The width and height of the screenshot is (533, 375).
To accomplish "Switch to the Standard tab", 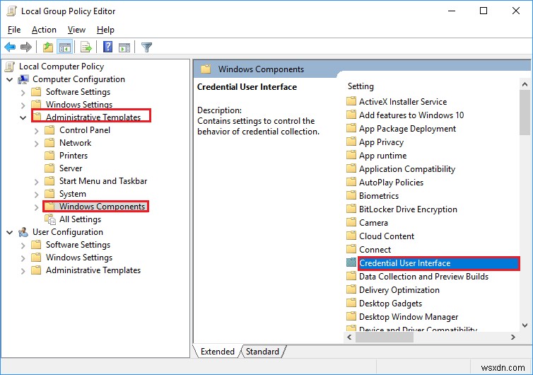I will coord(262,351).
